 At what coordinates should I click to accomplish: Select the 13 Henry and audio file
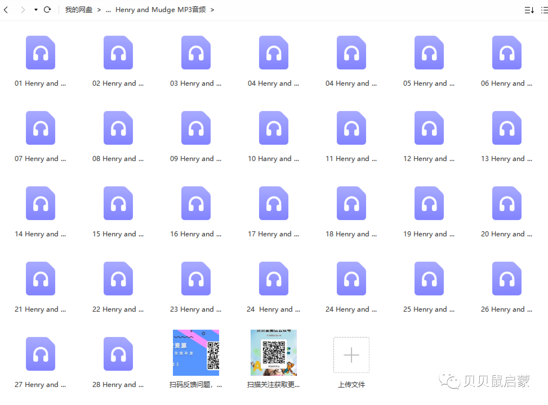(x=507, y=128)
